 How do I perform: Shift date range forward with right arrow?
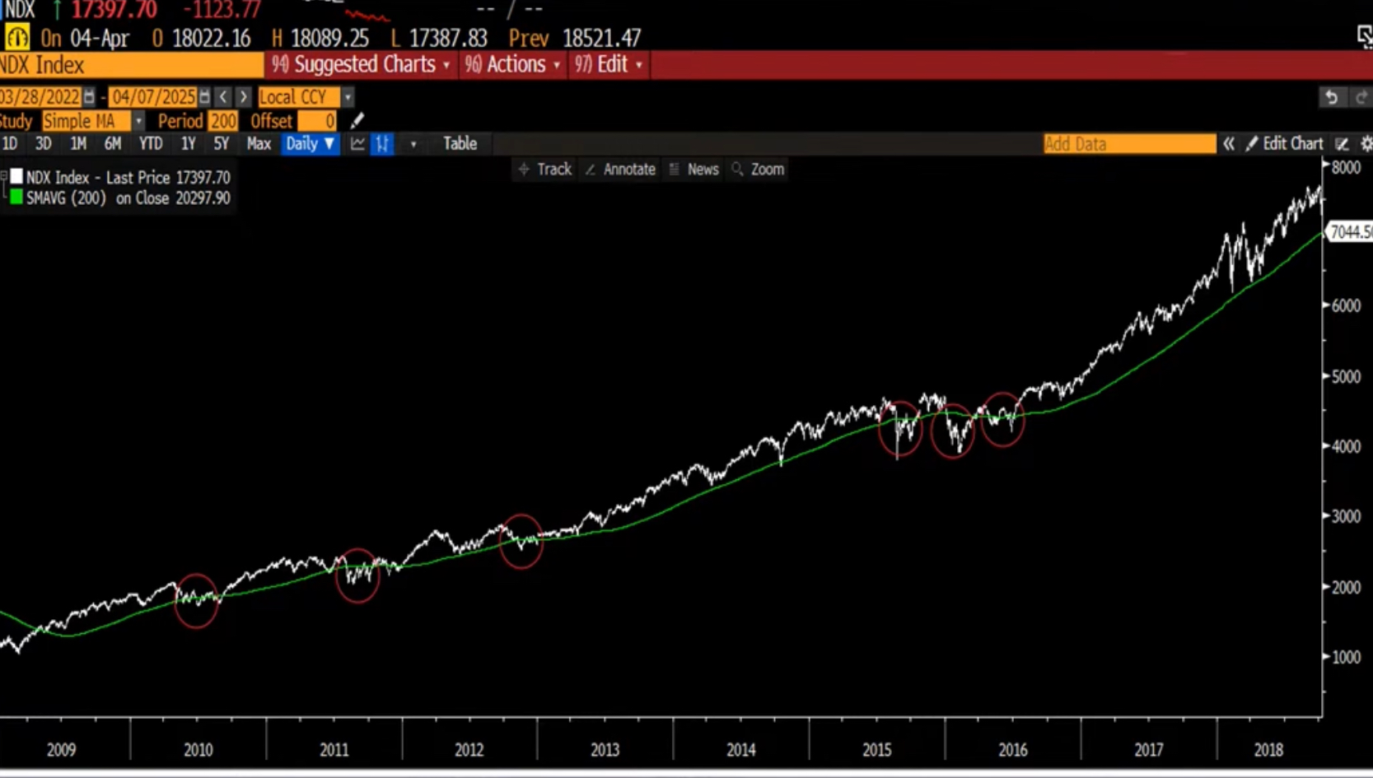tap(243, 97)
